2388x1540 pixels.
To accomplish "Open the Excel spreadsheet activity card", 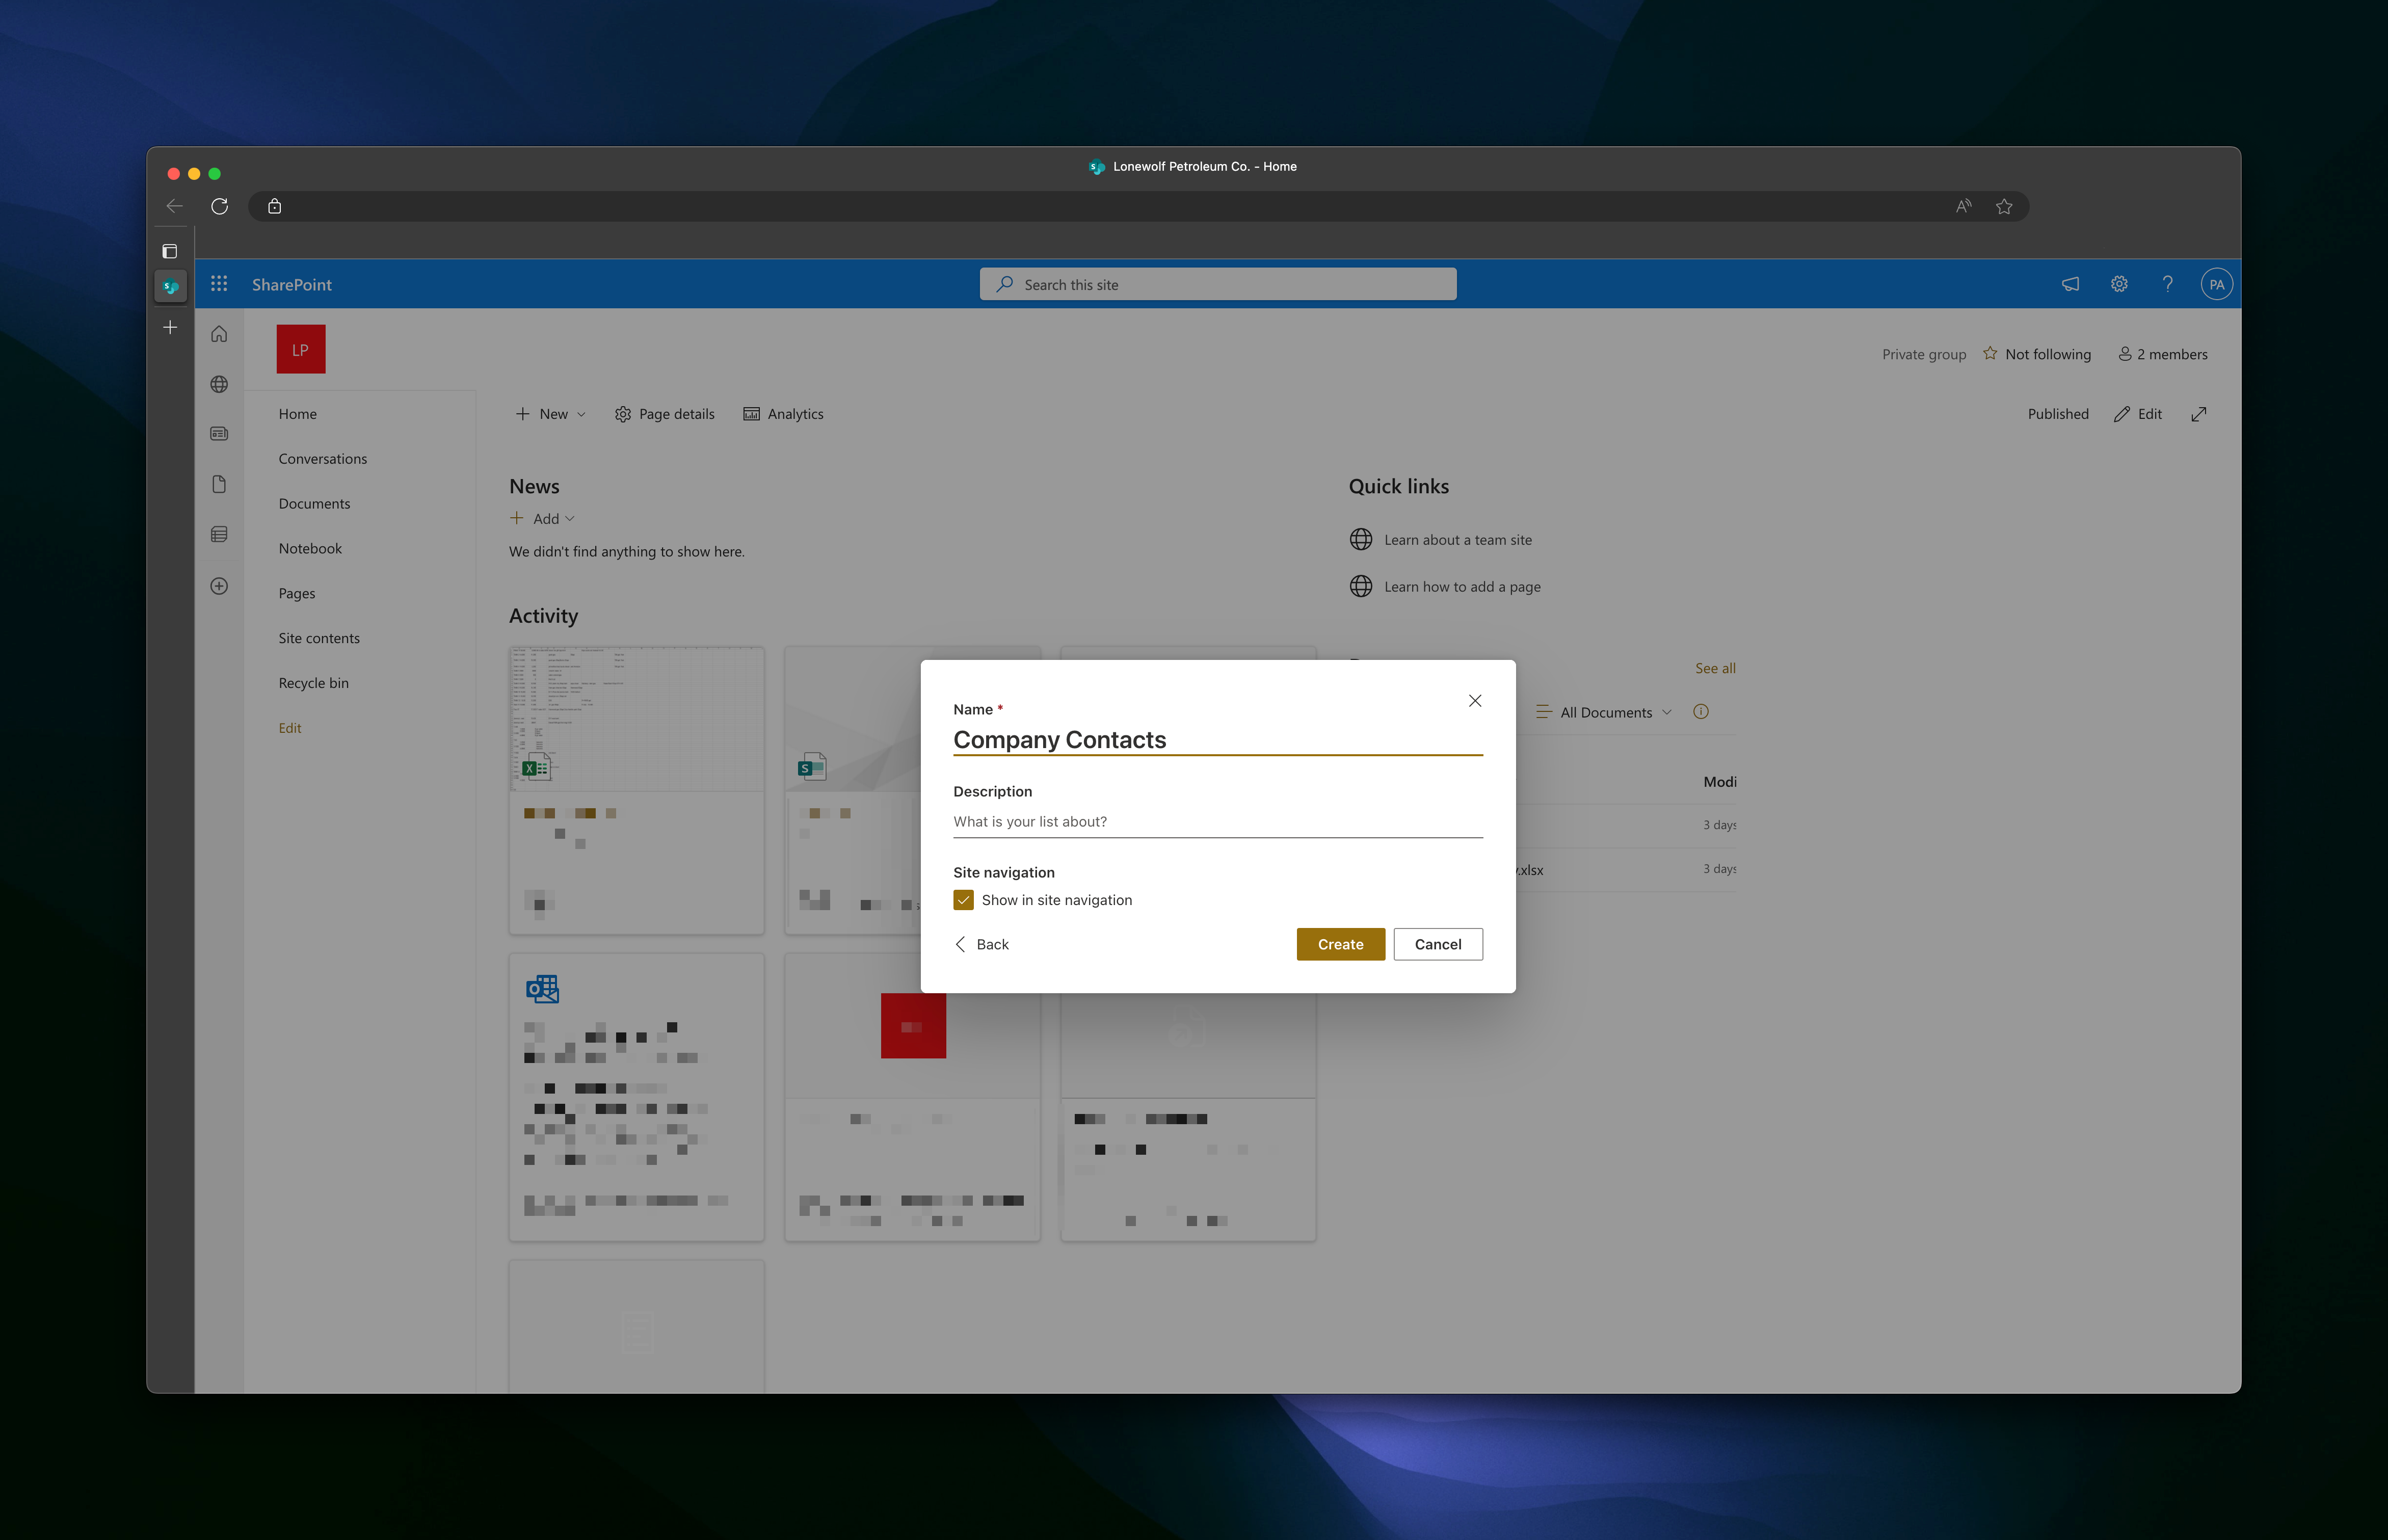I will click(636, 790).
